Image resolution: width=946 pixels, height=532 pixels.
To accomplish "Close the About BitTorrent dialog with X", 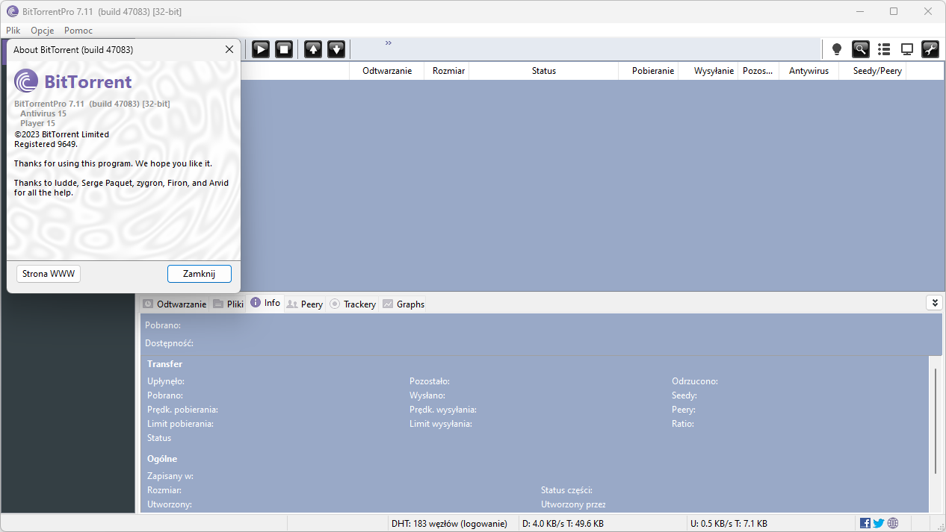I will click(x=229, y=49).
